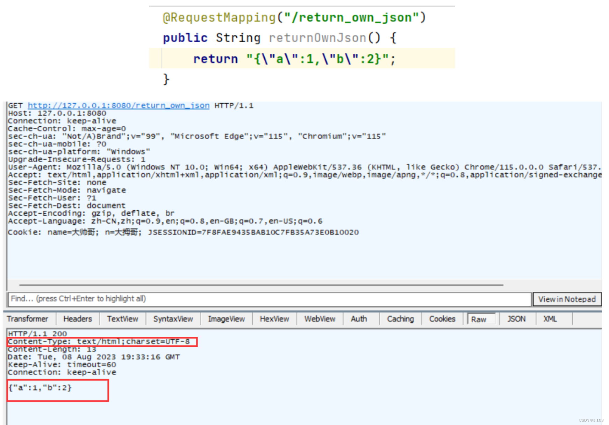Click the Upgrade-Insecure-Requests header line

pos(77,159)
